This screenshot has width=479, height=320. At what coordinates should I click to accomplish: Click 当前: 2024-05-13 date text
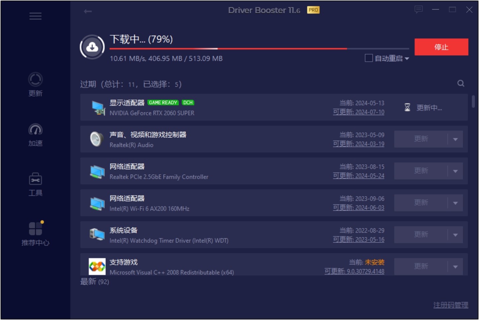pos(362,103)
